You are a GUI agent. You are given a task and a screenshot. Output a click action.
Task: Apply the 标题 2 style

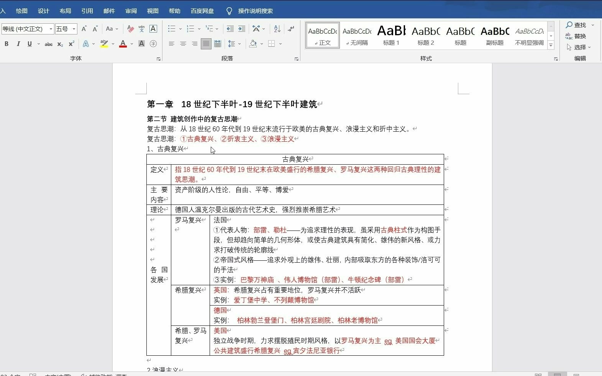tap(426, 35)
